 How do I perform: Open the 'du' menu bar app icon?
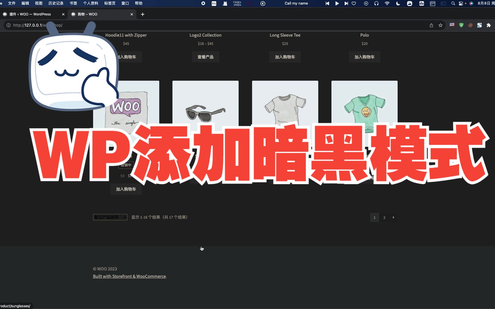coord(422,3)
